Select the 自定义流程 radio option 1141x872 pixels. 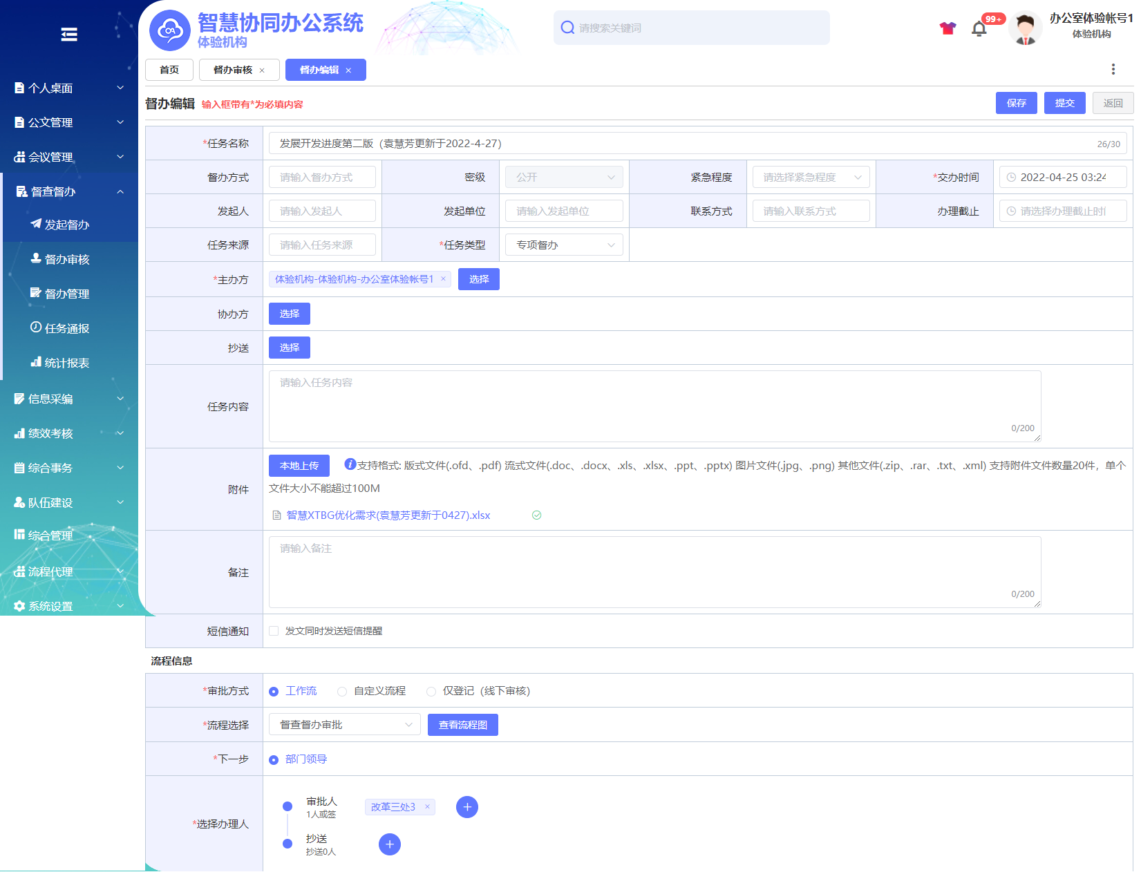click(342, 692)
